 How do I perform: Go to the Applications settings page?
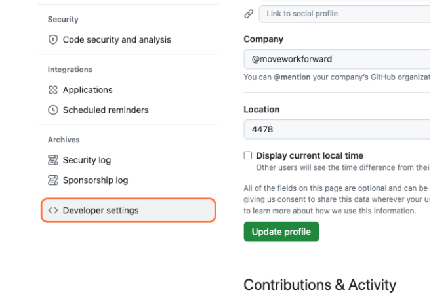[88, 91]
